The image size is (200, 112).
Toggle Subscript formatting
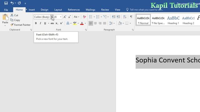(x=57, y=23)
